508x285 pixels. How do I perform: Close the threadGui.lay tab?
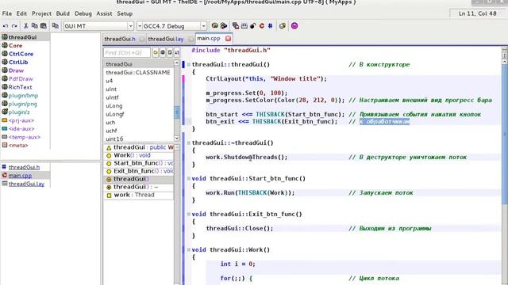[191, 39]
